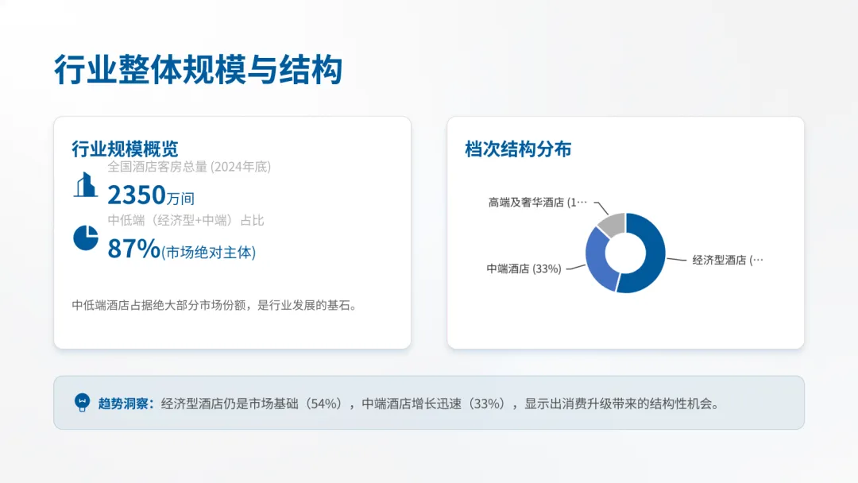858x483 pixels.
Task: Click the donut chart center hole
Action: tap(625, 253)
